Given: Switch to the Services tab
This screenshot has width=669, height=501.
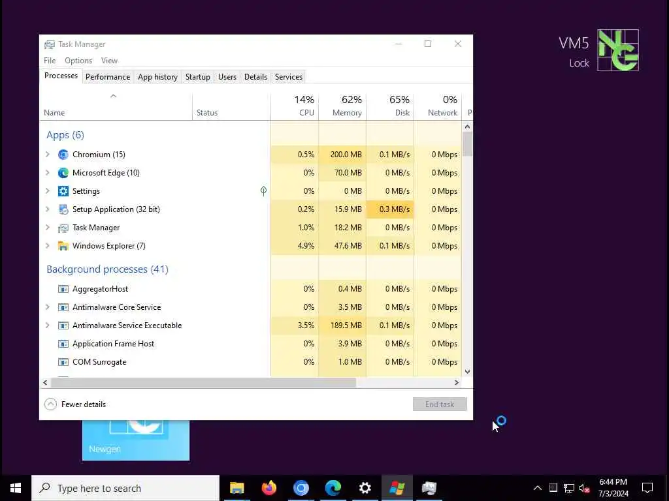Looking at the screenshot, I should pos(288,77).
